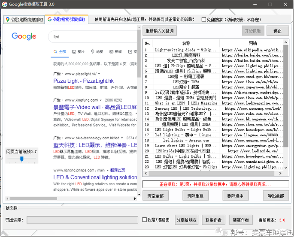The image size is (294, 237).
Task: Tick the 我是F墙路由 checkbox
Action: point(144,219)
